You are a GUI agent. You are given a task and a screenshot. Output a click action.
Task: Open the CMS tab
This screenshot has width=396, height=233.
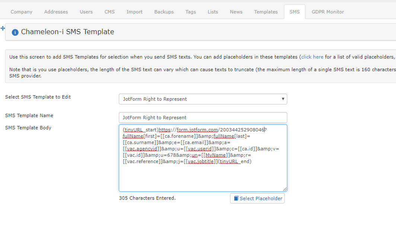click(109, 12)
